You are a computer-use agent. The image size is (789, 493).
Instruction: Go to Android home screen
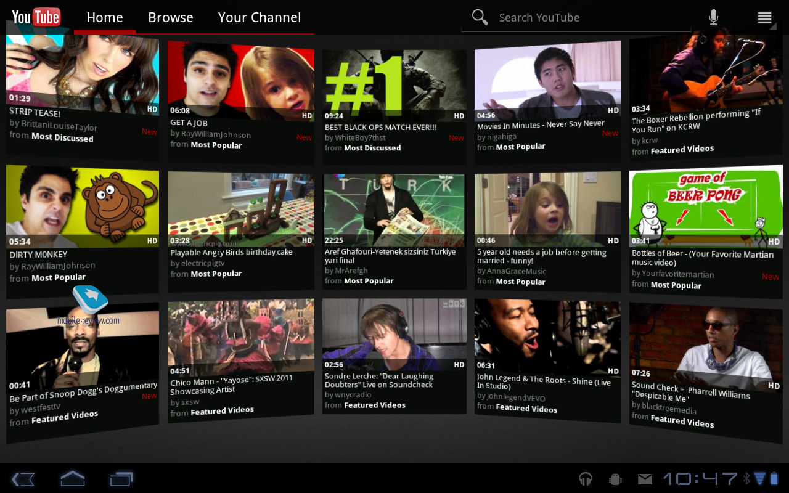coord(72,479)
